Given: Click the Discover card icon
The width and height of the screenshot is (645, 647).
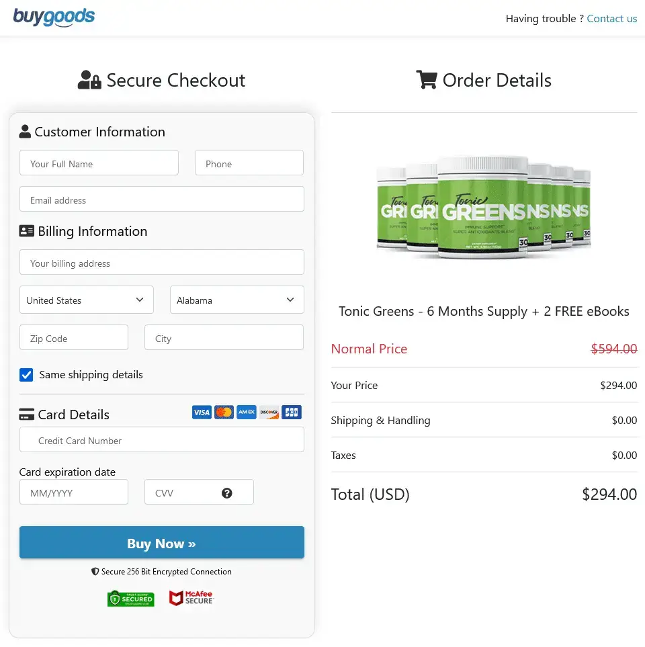Looking at the screenshot, I should coord(269,412).
